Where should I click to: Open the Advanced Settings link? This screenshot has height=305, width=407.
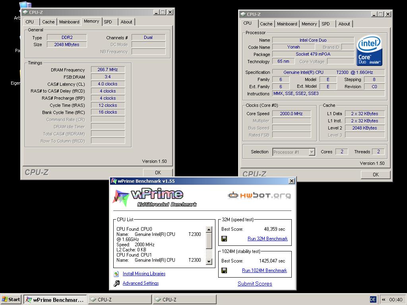(x=141, y=283)
